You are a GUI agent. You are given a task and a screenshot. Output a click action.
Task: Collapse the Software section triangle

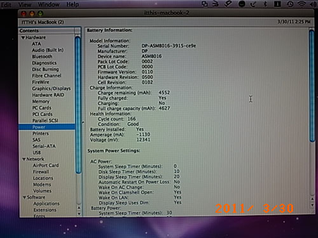(x=24, y=197)
